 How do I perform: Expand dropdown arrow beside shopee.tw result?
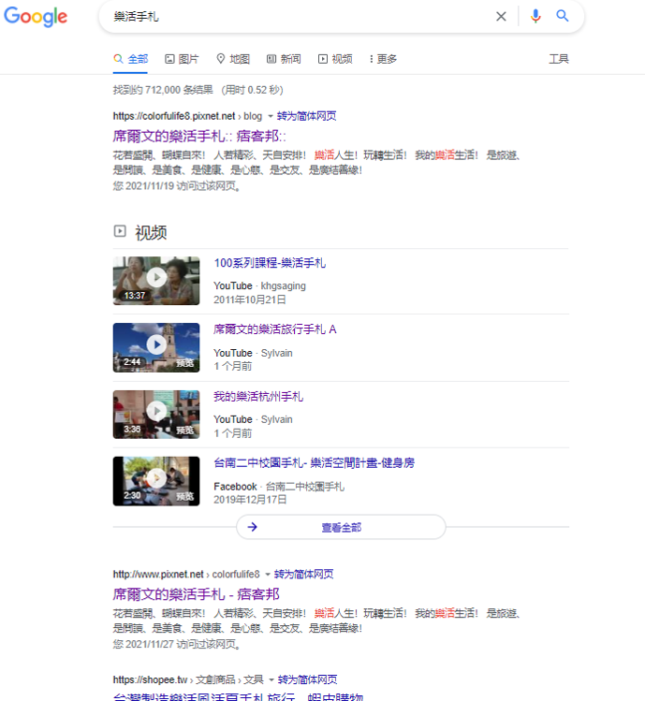tap(271, 680)
